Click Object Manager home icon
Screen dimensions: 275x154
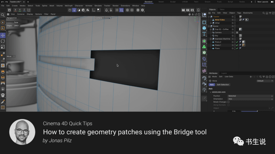pyautogui.click(x=267, y=13)
